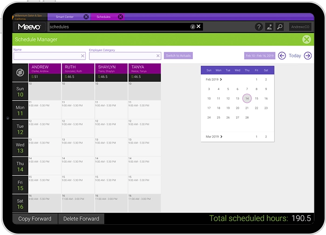Select the Schedules tab
Image resolution: width=326 pixels, height=235 pixels.
point(103,17)
